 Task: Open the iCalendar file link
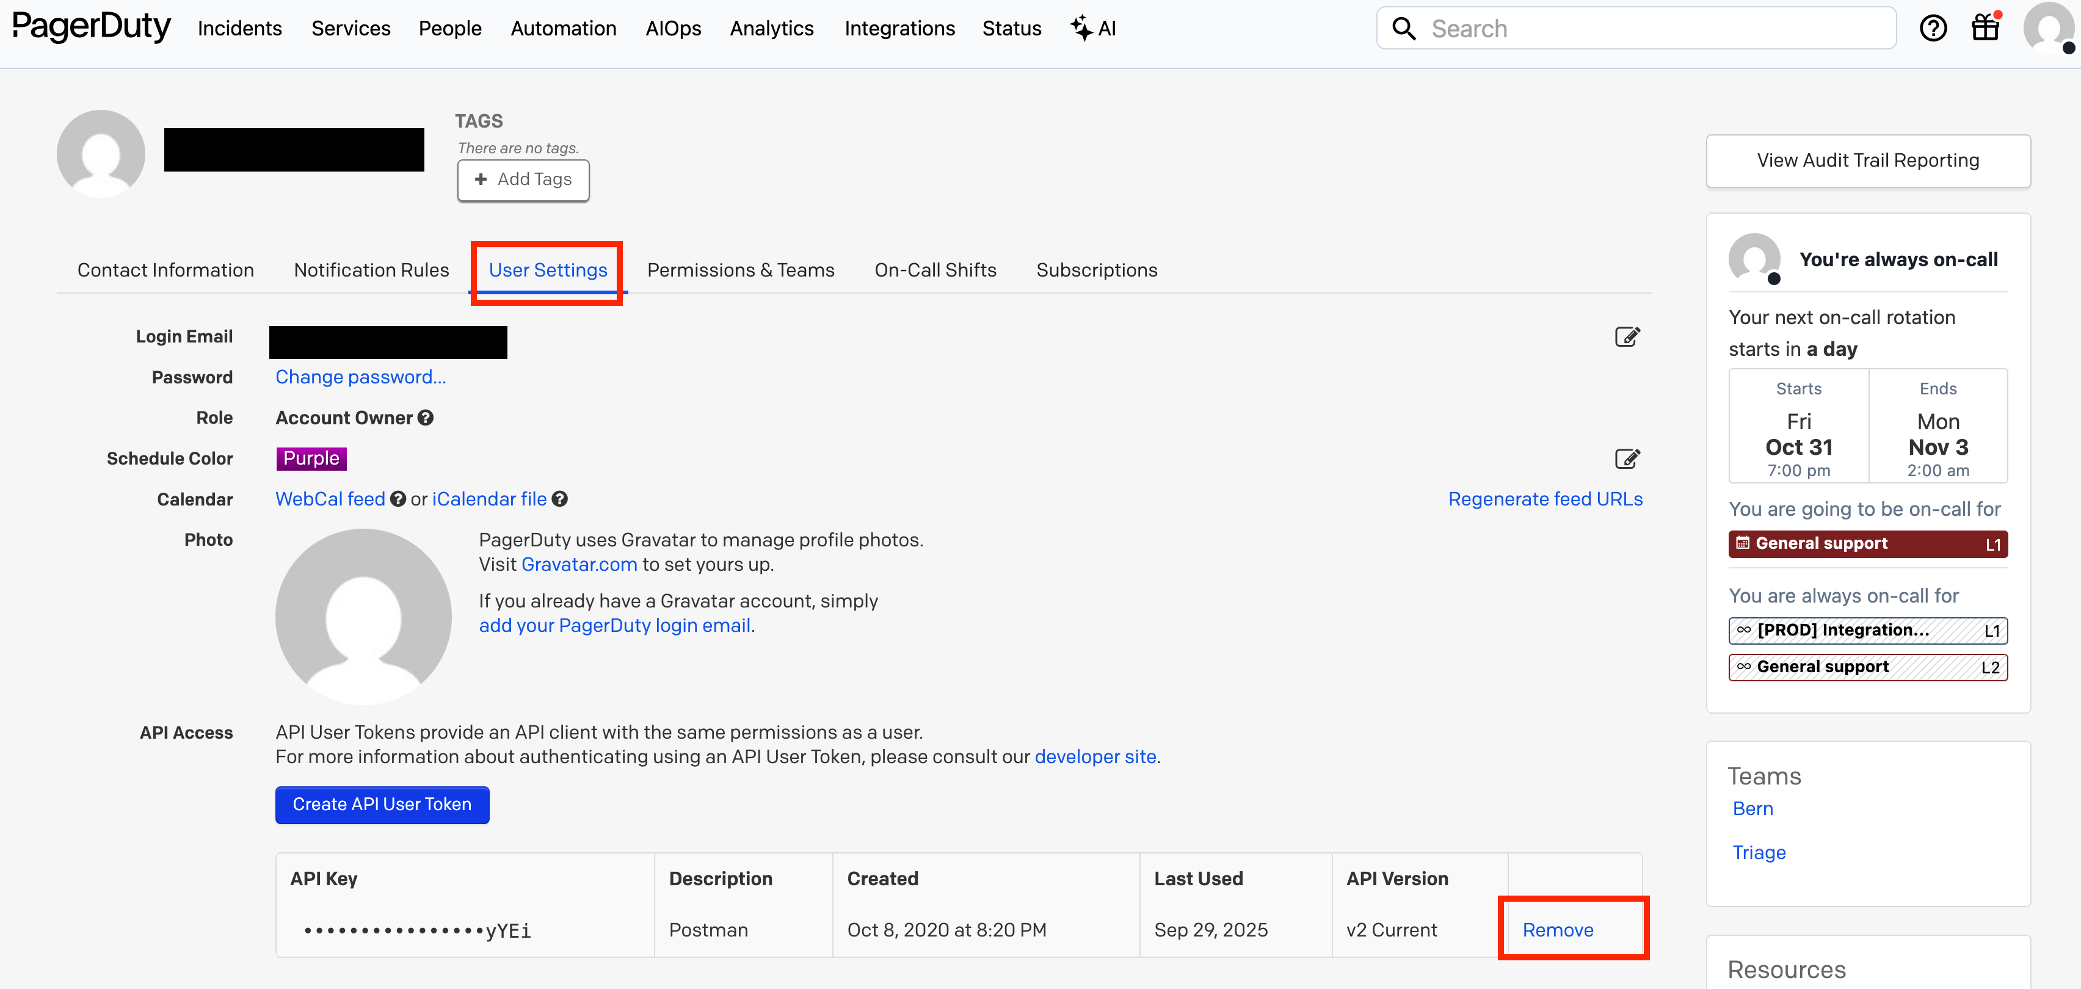(x=490, y=500)
